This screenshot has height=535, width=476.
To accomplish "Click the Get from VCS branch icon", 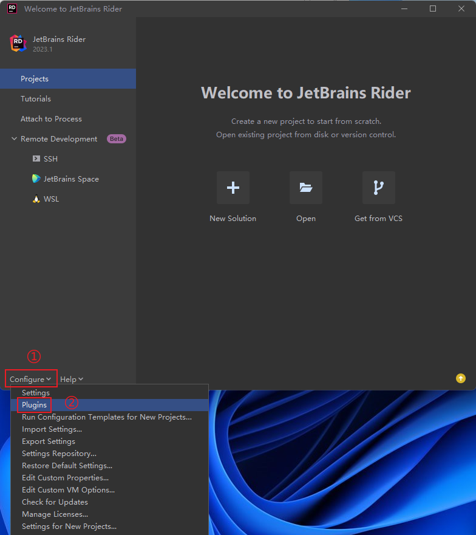I will (x=379, y=188).
